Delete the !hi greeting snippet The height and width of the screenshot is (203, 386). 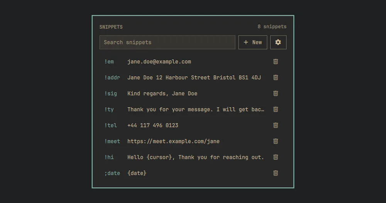276,157
